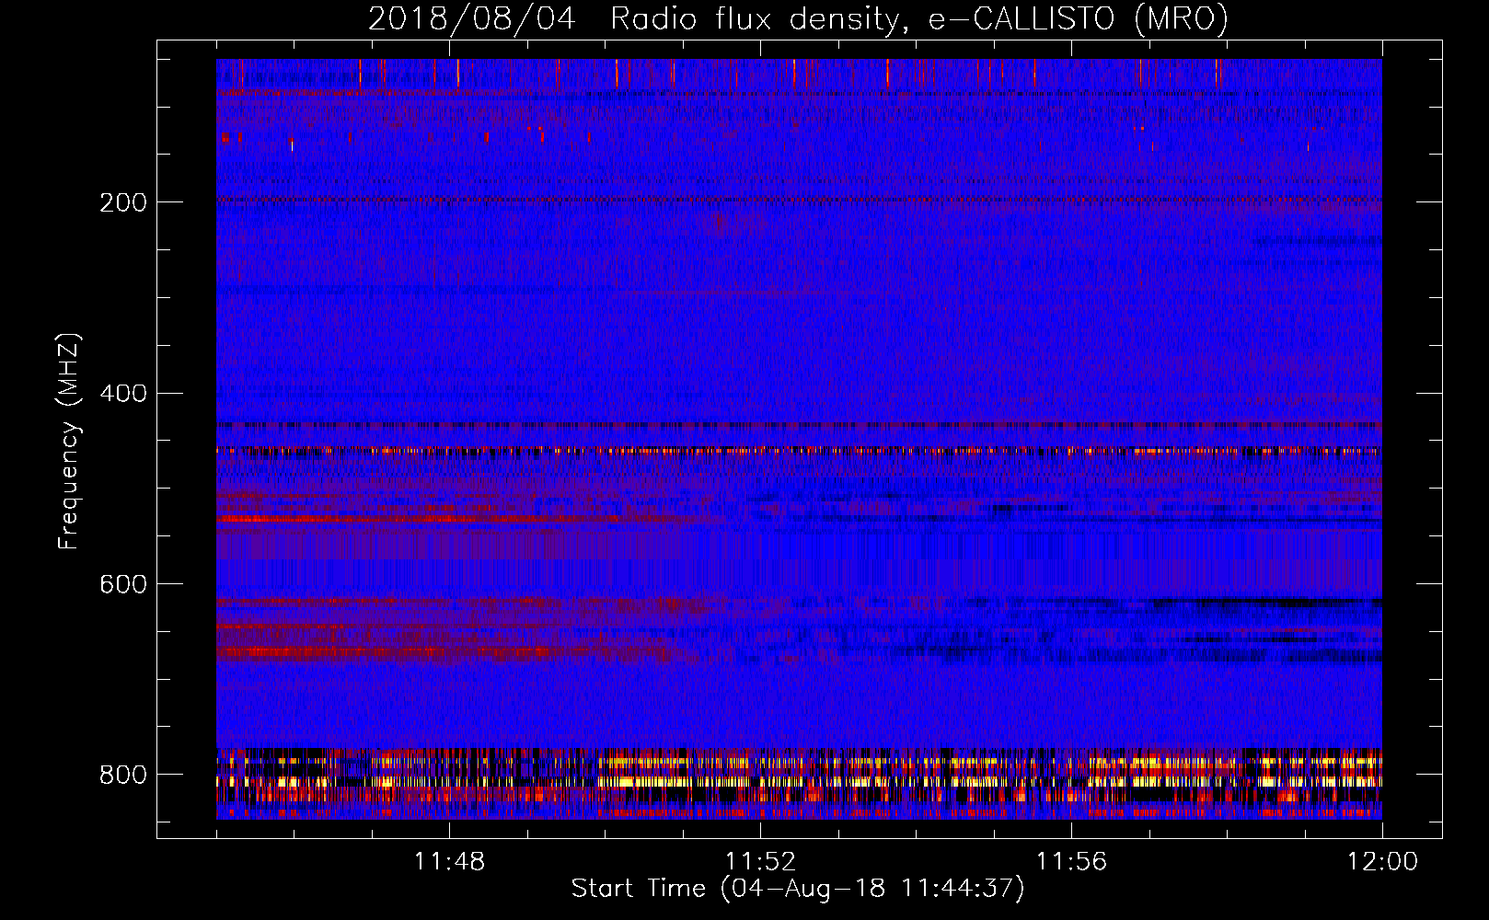Click the 200 MHz frequency tick label

122,202
